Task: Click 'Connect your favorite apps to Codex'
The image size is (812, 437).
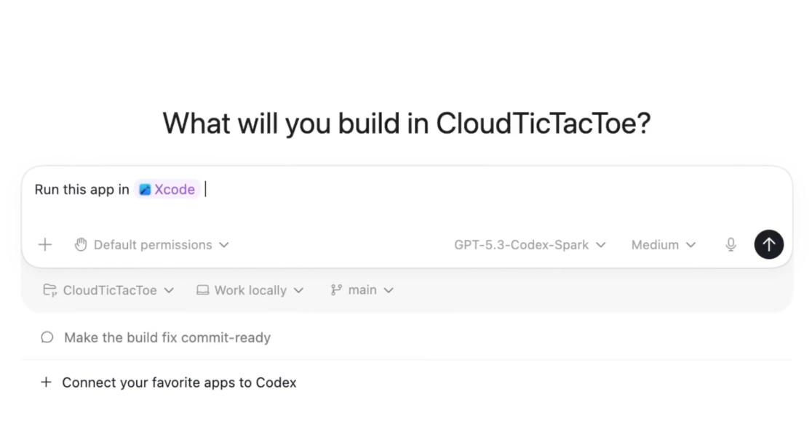Action: coord(179,382)
